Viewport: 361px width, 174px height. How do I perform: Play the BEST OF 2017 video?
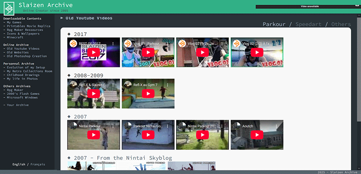click(x=93, y=52)
